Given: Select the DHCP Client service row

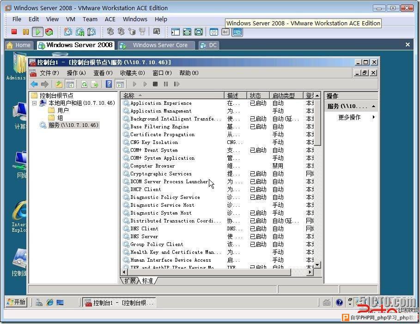Looking at the screenshot, I should click(218, 189).
